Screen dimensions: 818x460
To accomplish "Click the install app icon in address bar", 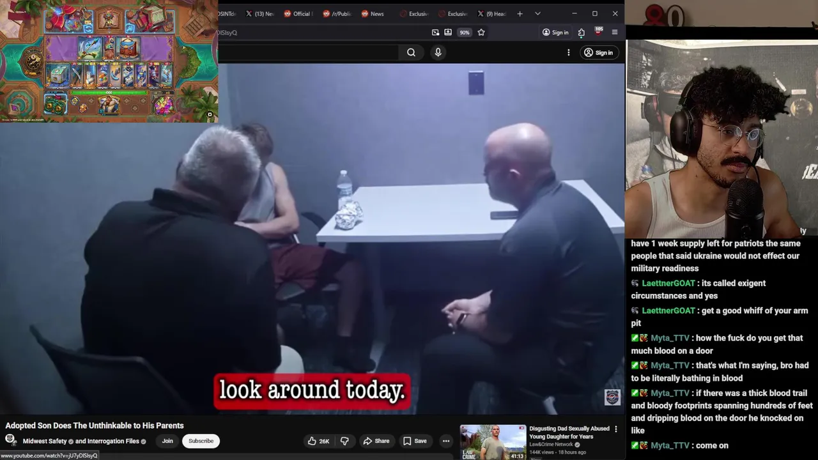I will 448,33.
